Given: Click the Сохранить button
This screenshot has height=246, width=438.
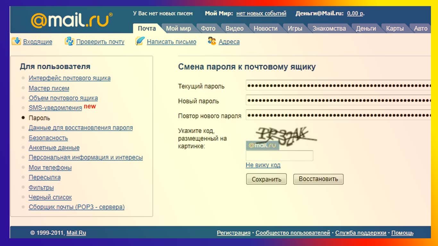Looking at the screenshot, I should (x=266, y=179).
